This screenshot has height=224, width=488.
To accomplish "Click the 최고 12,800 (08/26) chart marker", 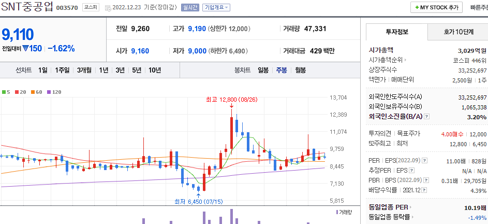I will click(232, 100).
